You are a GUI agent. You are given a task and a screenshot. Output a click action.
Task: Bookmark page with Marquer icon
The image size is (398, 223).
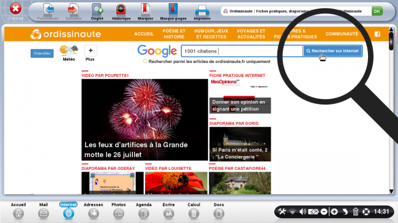[145, 10]
